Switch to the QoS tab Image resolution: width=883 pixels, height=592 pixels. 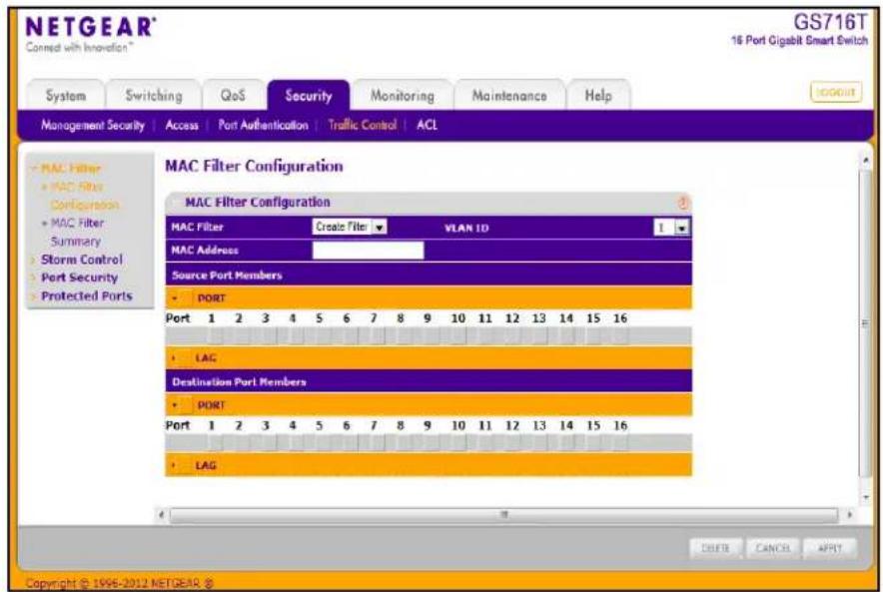[233, 96]
